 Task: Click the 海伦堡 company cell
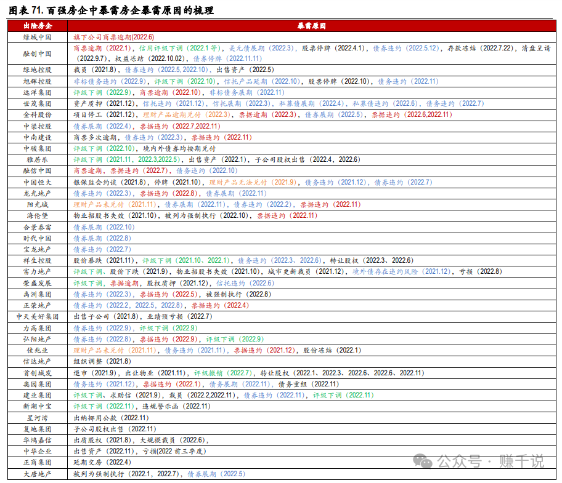tap(38, 215)
